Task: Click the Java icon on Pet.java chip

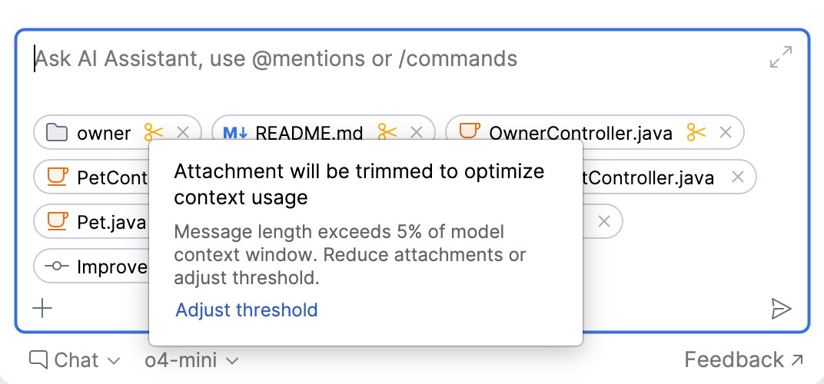Action: (x=58, y=221)
